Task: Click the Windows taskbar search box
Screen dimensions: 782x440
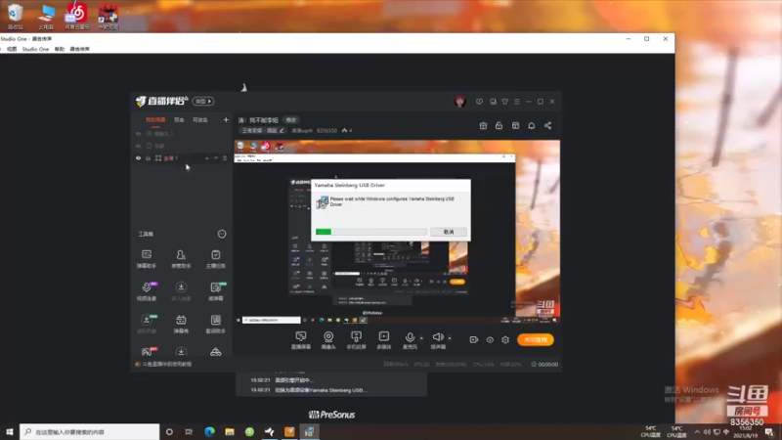Action: pyautogui.click(x=90, y=431)
